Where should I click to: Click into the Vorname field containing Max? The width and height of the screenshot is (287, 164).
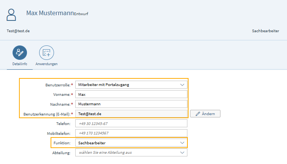[131, 94]
